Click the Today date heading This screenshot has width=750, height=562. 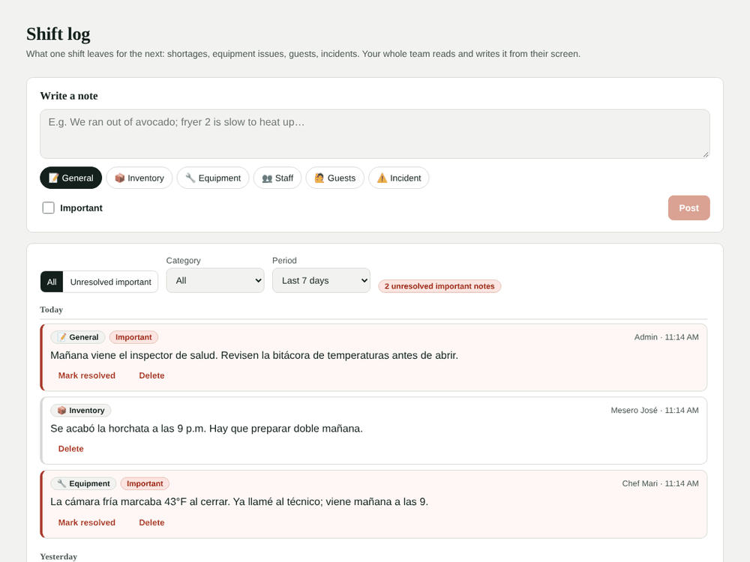[x=51, y=309]
